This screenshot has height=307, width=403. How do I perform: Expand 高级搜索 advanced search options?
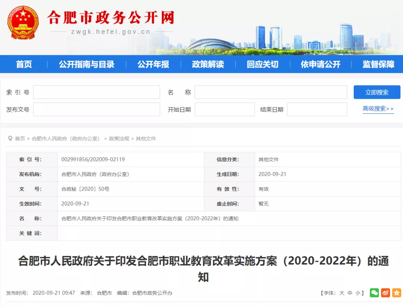pyautogui.click(x=378, y=109)
